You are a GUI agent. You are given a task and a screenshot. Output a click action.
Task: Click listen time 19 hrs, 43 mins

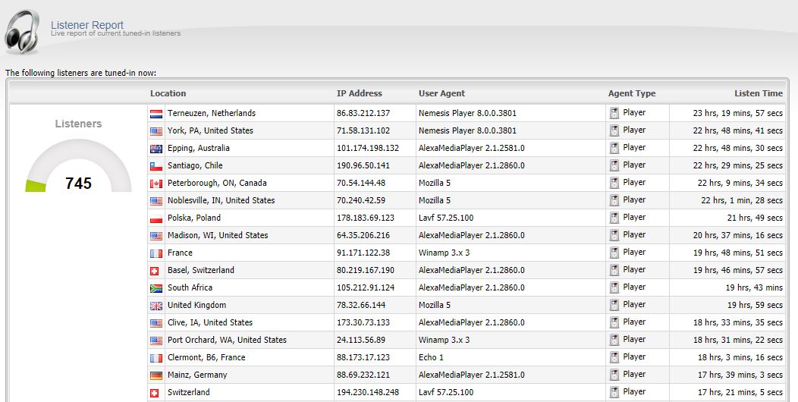(754, 287)
